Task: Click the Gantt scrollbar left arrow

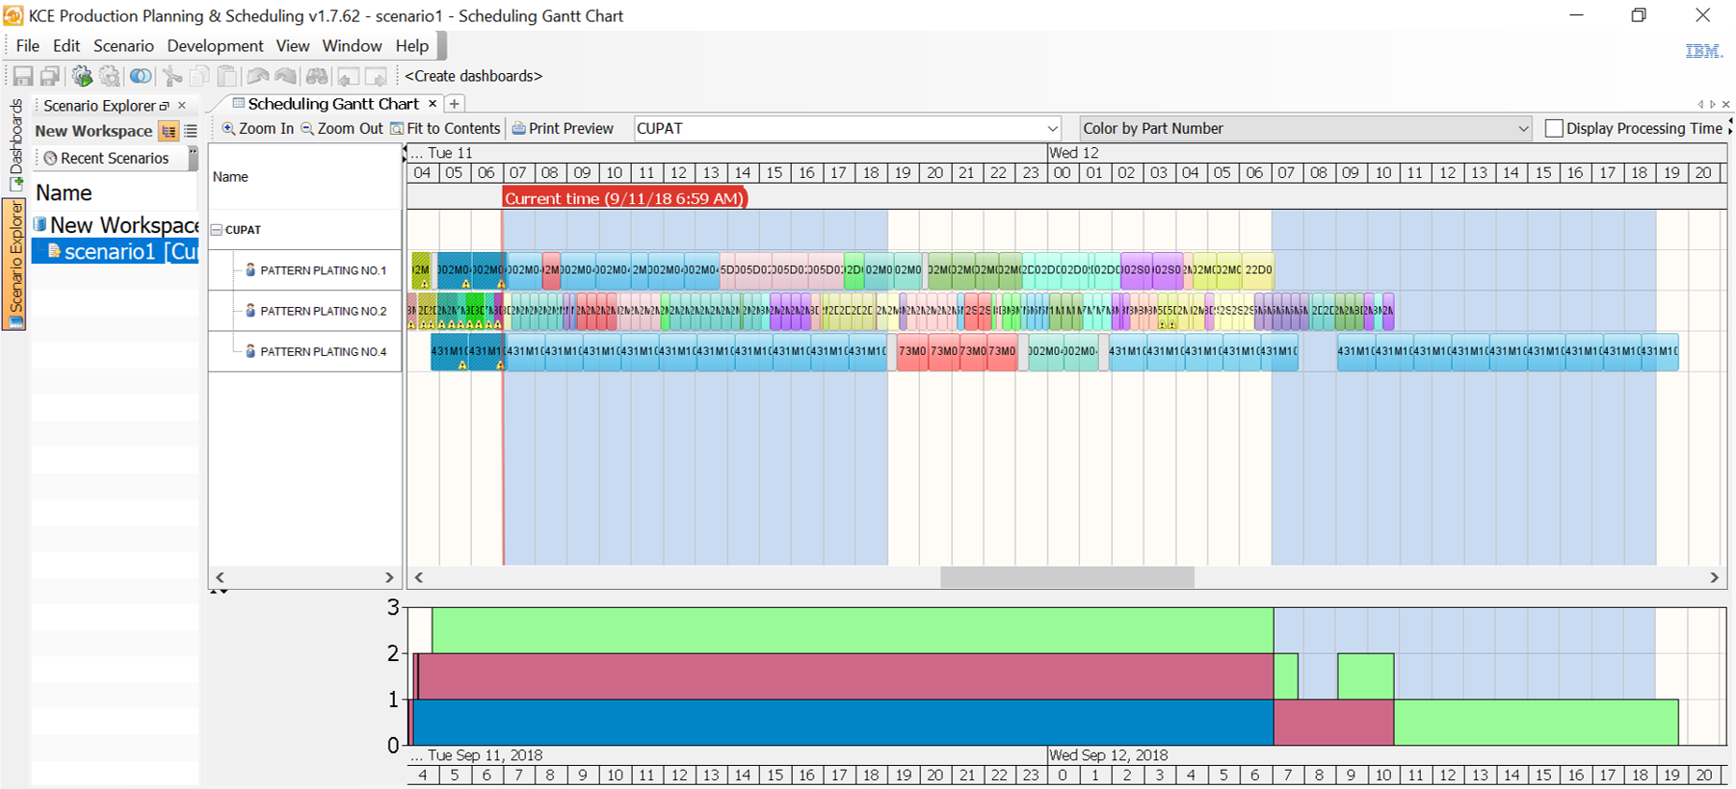Action: coord(419,577)
